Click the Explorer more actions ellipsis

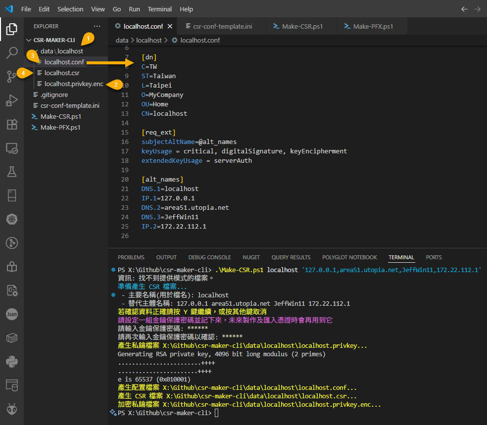coord(97,26)
